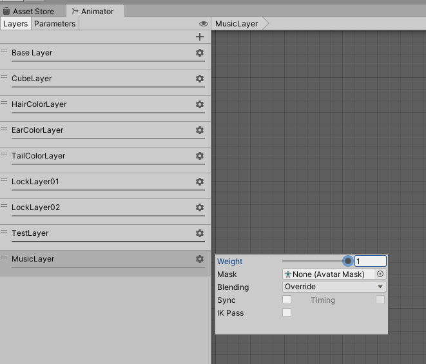Click TailColorLayer drag handle
Image resolution: width=426 pixels, height=364 pixels.
pyautogui.click(x=4, y=154)
